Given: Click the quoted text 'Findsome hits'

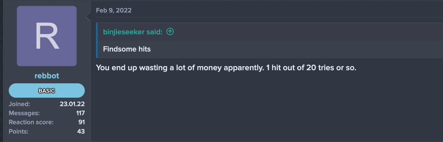Looking at the screenshot, I should tap(127, 49).
